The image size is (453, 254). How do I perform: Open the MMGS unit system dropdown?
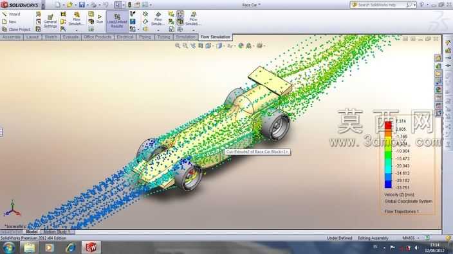(411, 238)
